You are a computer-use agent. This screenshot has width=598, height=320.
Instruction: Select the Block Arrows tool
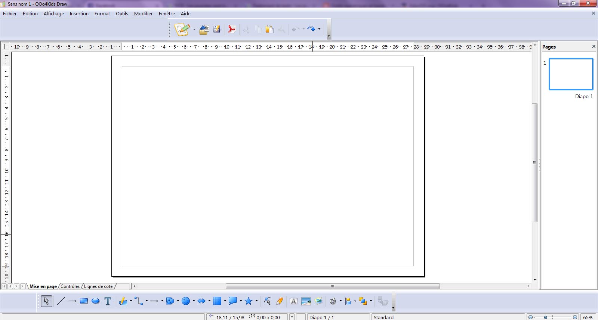[x=201, y=301]
